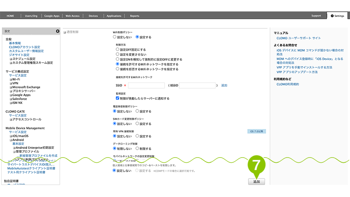Expand Google Apps sidebar node
Image resolution: width=350 pixels, height=197 pixels.
(x=11, y=95)
